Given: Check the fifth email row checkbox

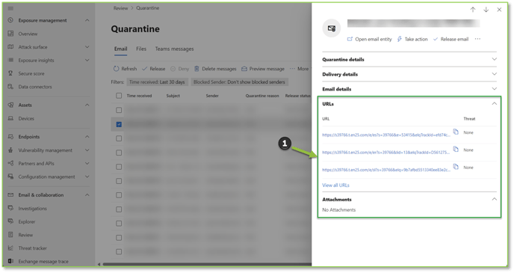Looking at the screenshot, I should click(x=119, y=167).
